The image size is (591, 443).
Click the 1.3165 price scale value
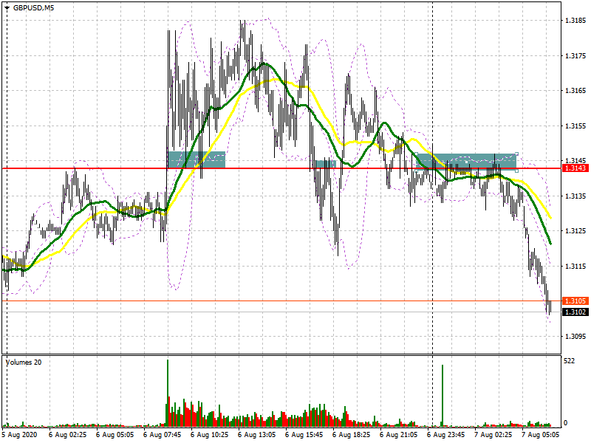click(x=575, y=90)
